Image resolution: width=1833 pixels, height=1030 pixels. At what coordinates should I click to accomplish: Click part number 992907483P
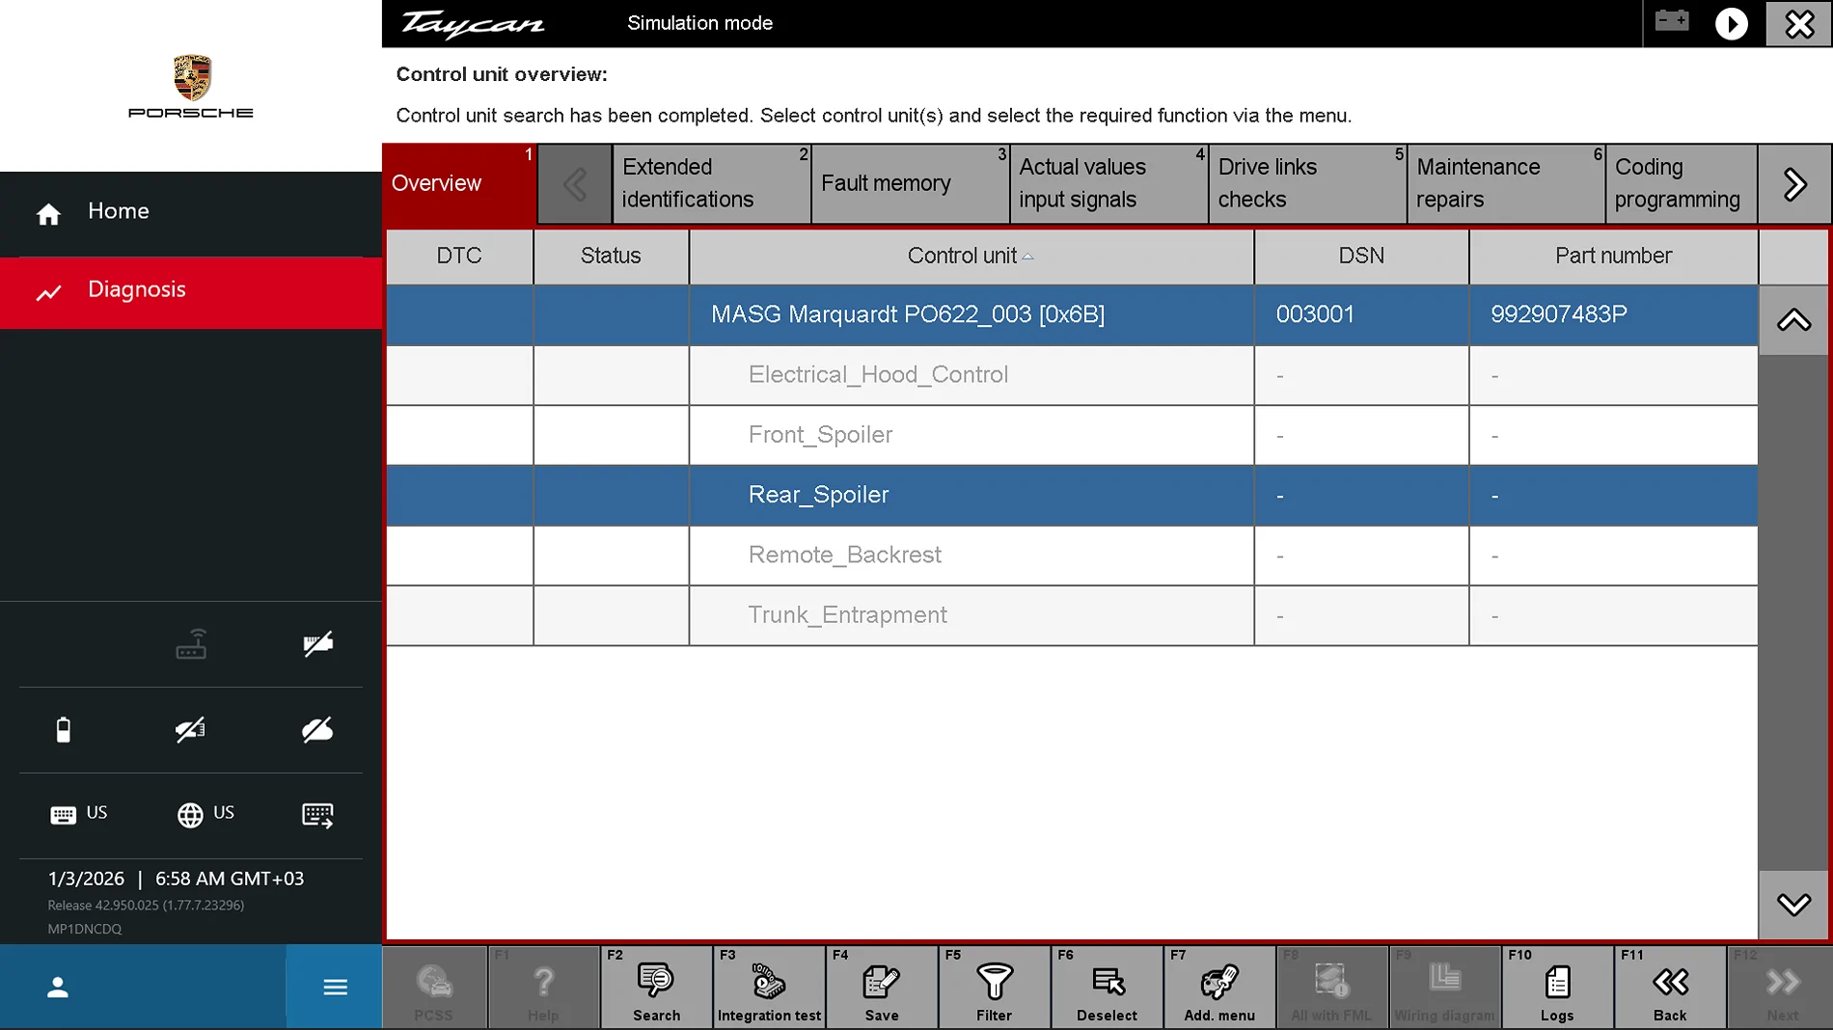coord(1559,314)
